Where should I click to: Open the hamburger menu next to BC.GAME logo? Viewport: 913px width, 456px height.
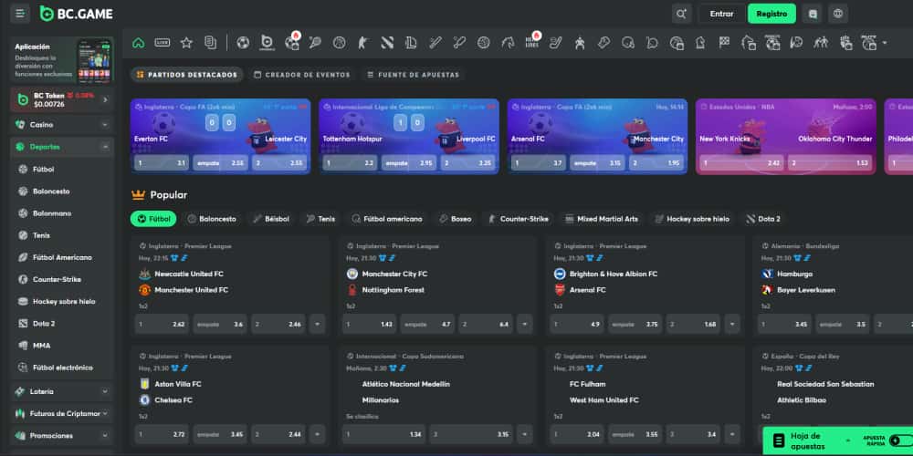[x=20, y=14]
